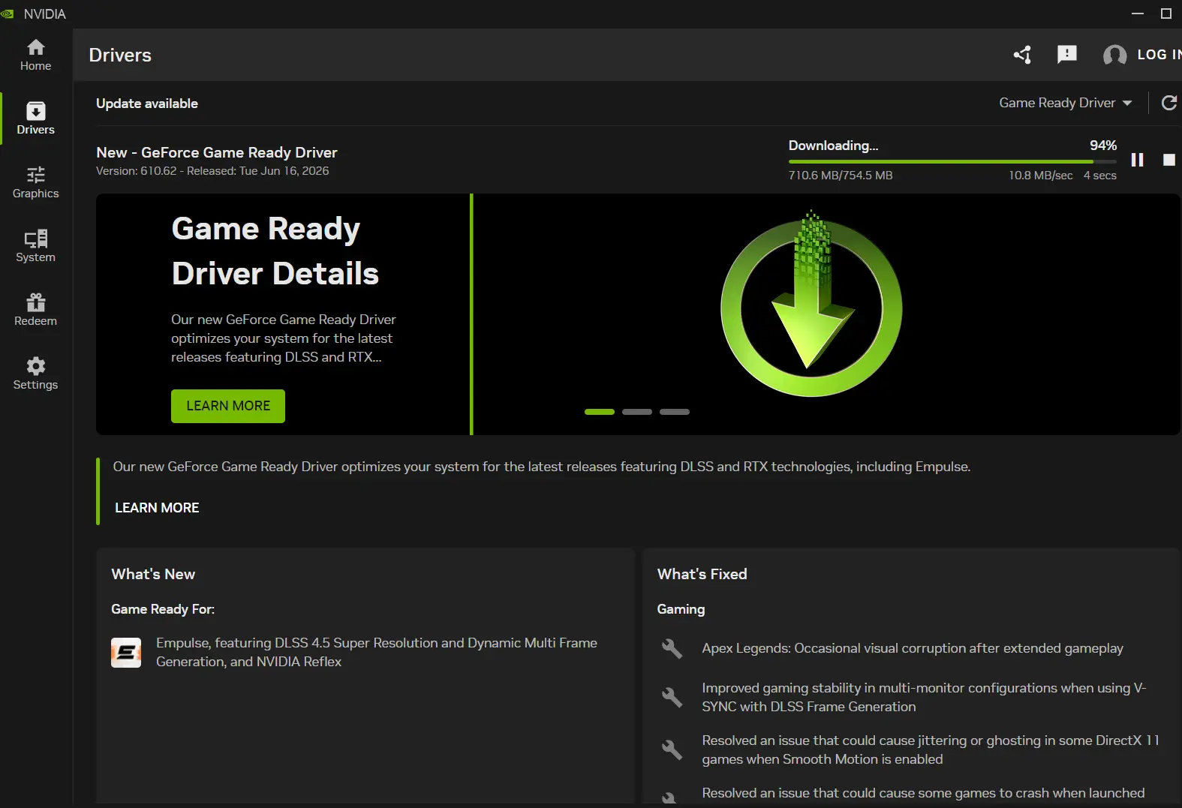Select the second banner slide indicator

coord(637,412)
